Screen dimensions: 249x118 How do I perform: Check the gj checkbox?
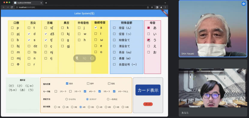(62, 46)
